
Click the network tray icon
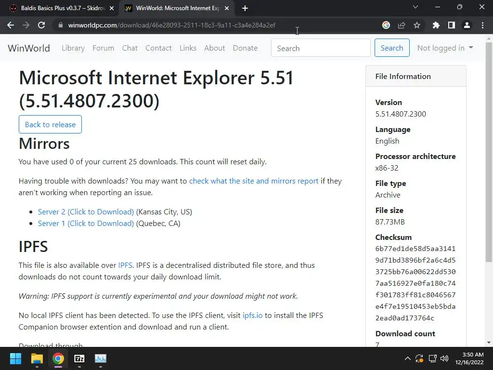click(x=433, y=358)
